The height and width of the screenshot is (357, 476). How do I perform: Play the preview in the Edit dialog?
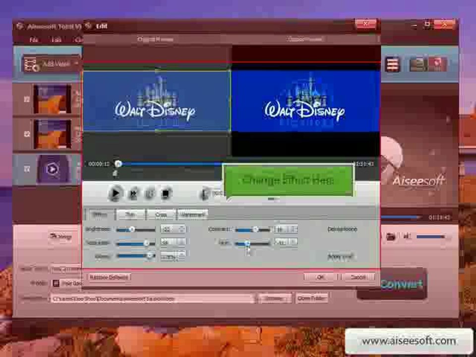click(x=115, y=193)
